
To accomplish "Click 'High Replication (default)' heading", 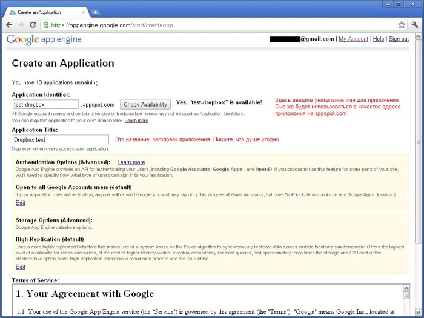I will coord(50,239).
